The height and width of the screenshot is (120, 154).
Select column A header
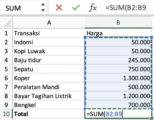(x=49, y=22)
